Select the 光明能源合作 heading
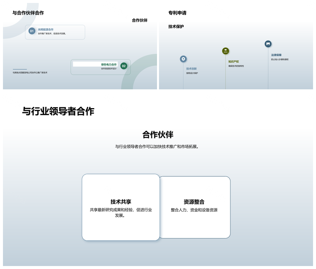The width and height of the screenshot is (316, 269). point(46,30)
